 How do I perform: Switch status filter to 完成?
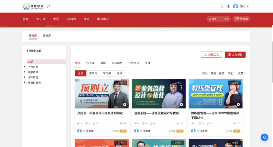[x=119, y=73]
